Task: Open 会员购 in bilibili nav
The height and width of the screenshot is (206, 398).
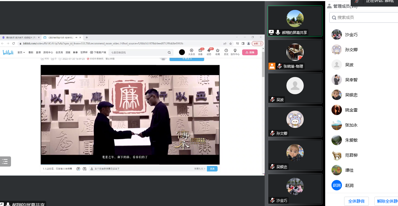Action: (59, 52)
